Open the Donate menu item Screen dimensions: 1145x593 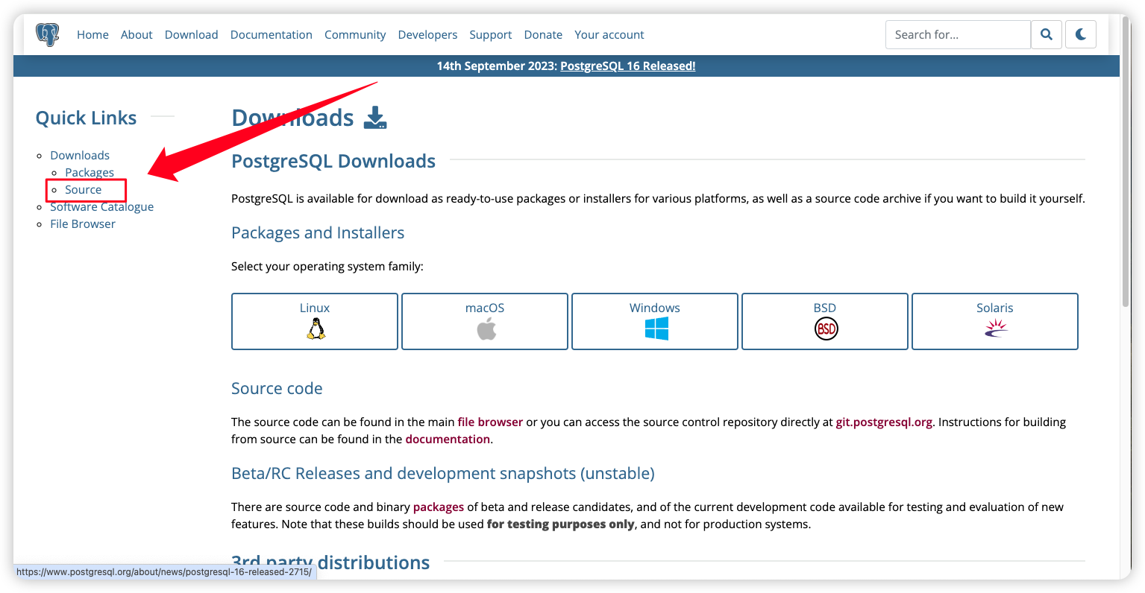(x=543, y=34)
